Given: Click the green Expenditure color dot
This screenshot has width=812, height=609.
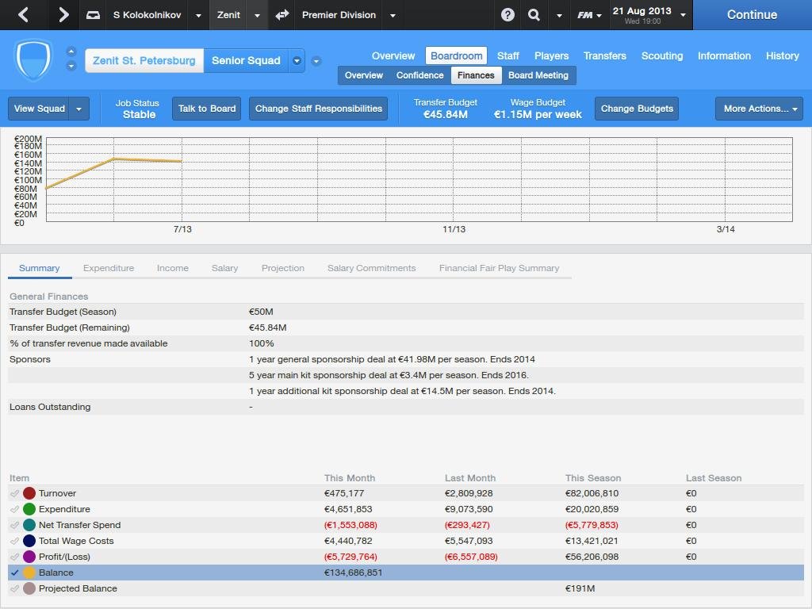Looking at the screenshot, I should 29,510.
